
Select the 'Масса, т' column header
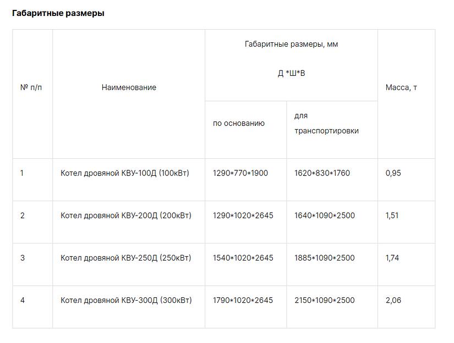click(x=401, y=87)
